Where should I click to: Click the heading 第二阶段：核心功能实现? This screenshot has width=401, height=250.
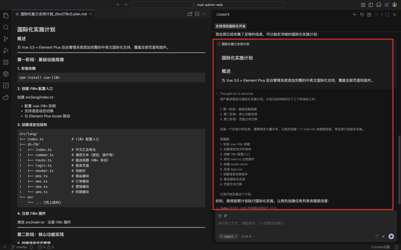click(40, 234)
